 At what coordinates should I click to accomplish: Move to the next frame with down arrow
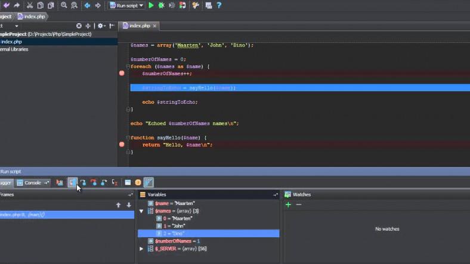(128, 205)
